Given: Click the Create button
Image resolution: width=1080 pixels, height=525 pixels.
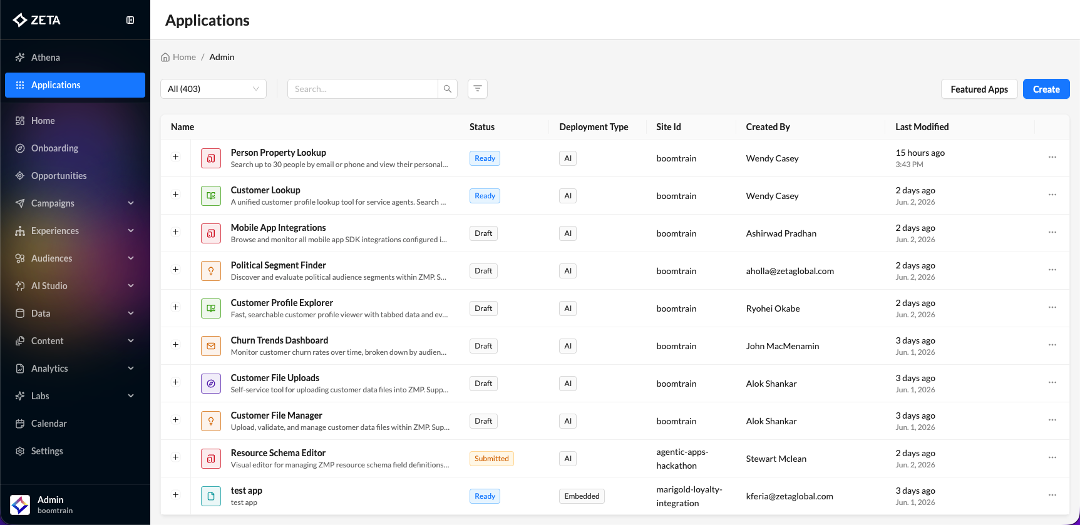Looking at the screenshot, I should pyautogui.click(x=1046, y=89).
